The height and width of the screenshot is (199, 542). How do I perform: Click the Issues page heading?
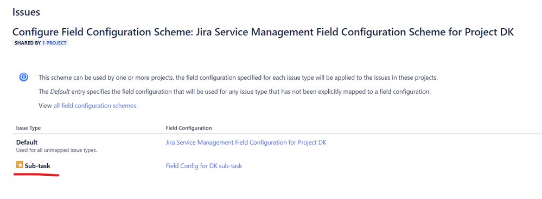26,12
